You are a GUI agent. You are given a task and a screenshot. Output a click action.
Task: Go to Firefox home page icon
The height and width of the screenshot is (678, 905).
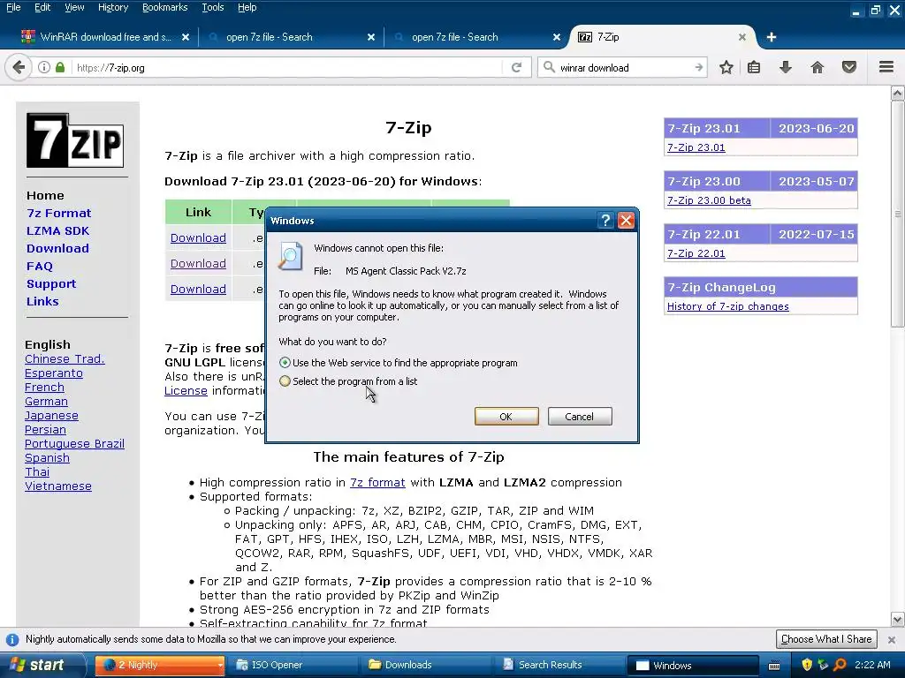coord(818,67)
